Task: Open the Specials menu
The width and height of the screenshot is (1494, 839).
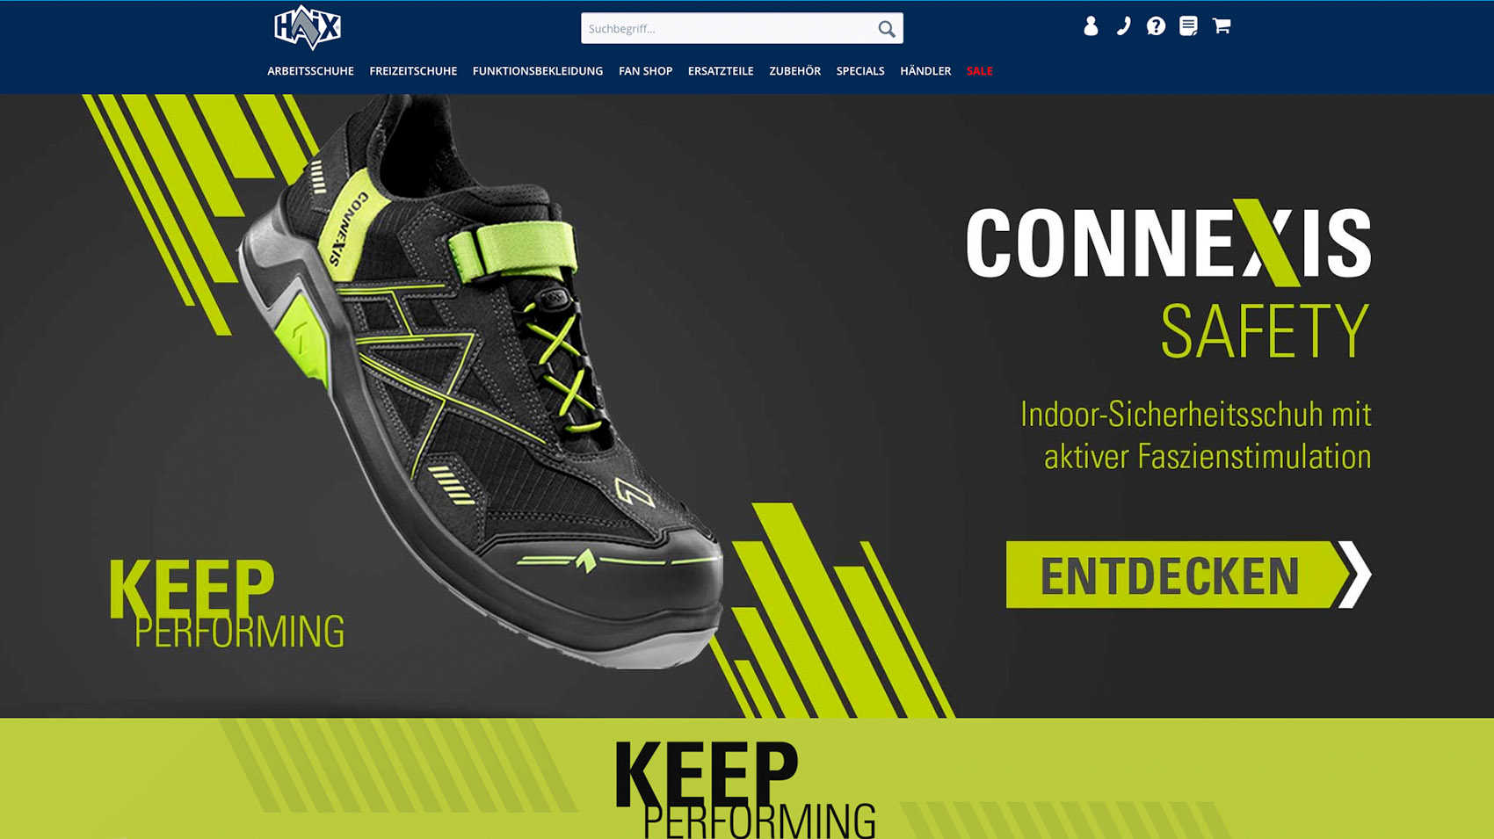Action: click(x=860, y=71)
